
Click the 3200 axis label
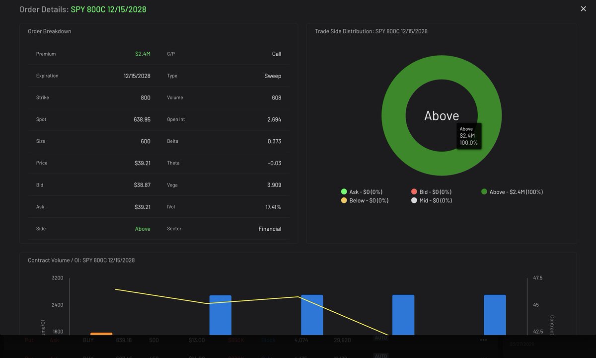pos(58,278)
